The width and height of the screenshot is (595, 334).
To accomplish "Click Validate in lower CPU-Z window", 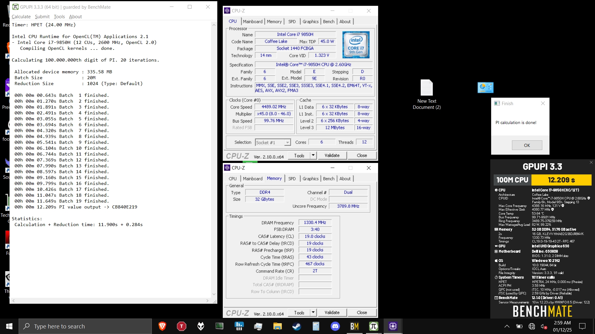I will click(332, 312).
